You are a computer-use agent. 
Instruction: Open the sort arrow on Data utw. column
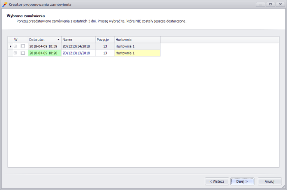(58, 40)
